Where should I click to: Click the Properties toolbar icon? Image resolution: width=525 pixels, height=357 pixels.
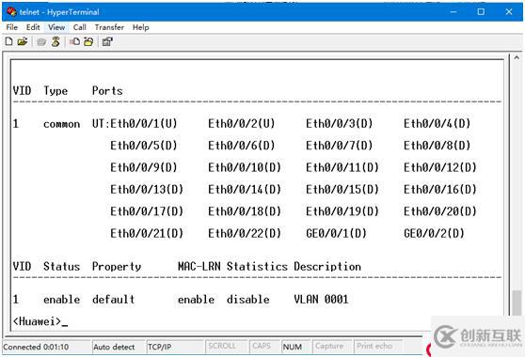[107, 41]
